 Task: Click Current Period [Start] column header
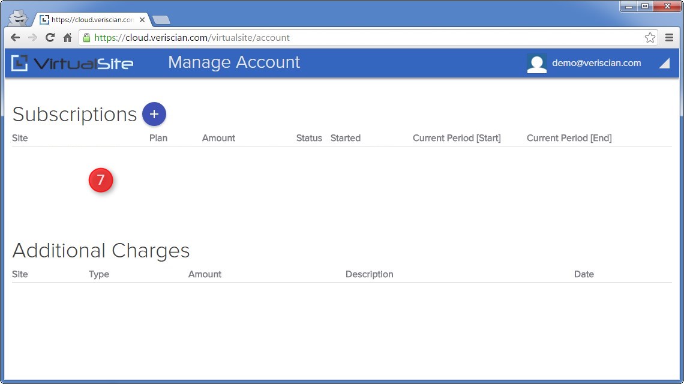click(x=457, y=138)
